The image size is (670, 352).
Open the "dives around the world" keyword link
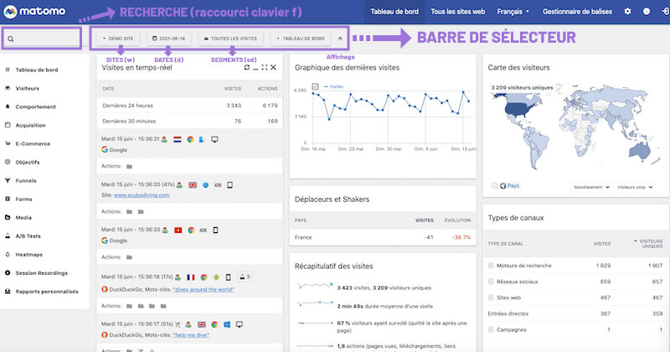click(x=204, y=289)
